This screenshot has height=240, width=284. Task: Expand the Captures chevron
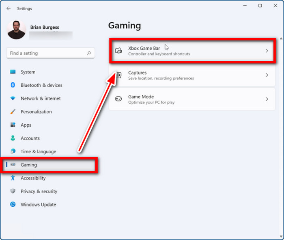click(267, 75)
